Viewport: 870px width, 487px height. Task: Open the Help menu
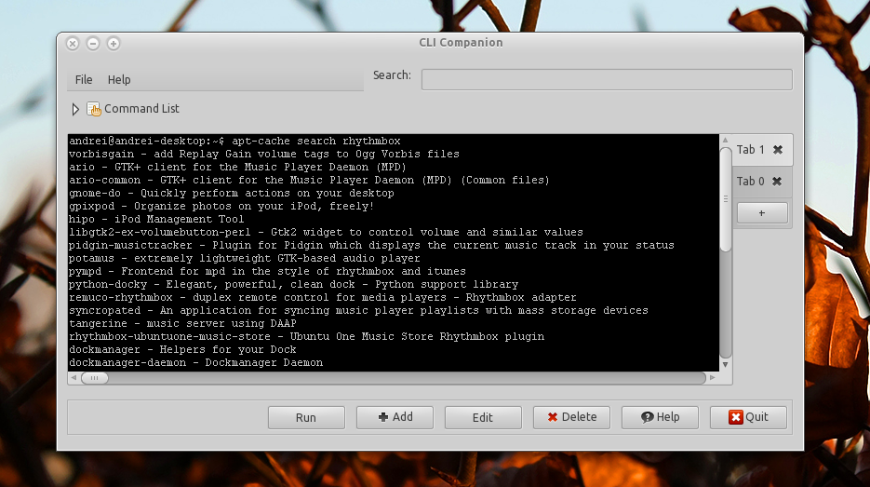(119, 79)
